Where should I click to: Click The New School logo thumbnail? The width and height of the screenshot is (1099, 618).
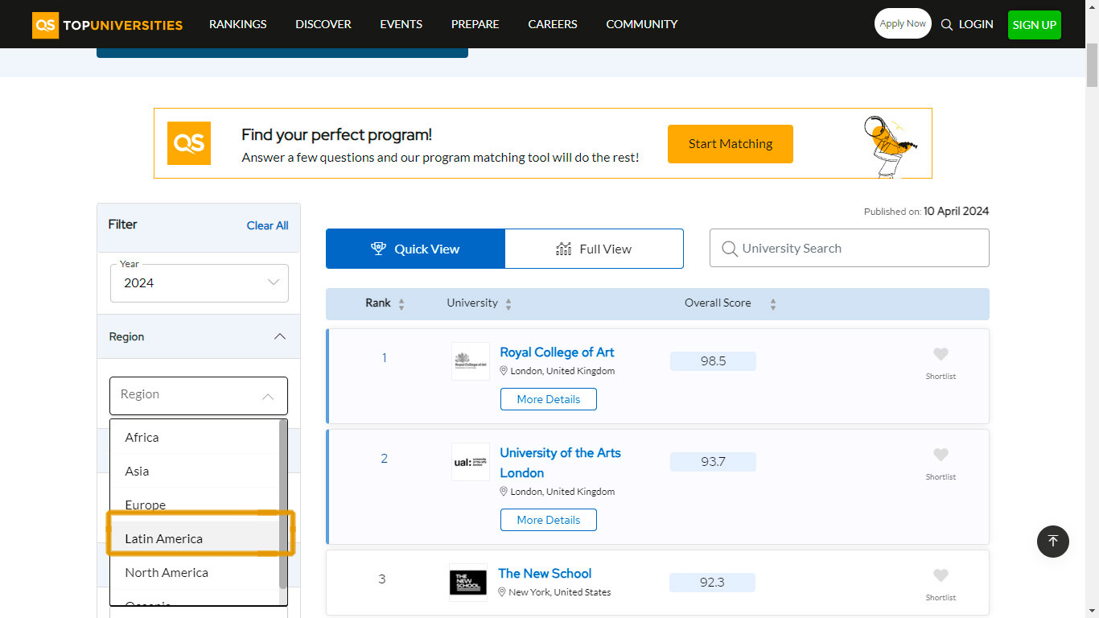tap(468, 583)
